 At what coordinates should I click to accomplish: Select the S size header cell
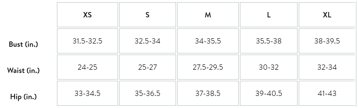[x=147, y=15]
